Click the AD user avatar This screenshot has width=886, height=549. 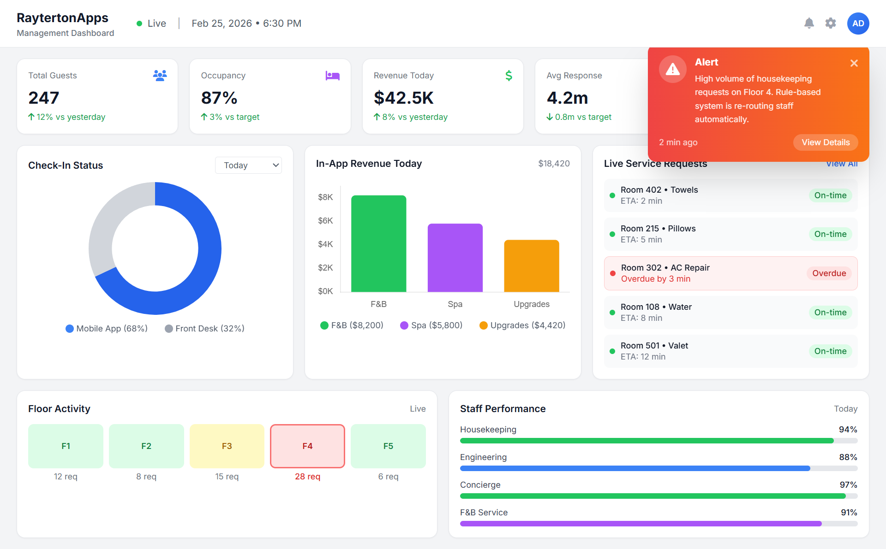(x=858, y=24)
